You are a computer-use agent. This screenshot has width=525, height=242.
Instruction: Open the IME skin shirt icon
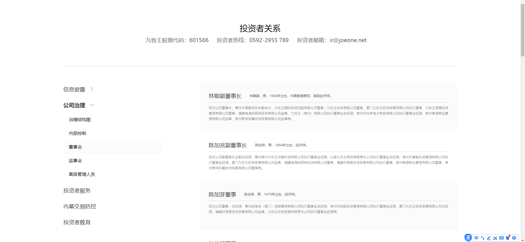[508, 238]
